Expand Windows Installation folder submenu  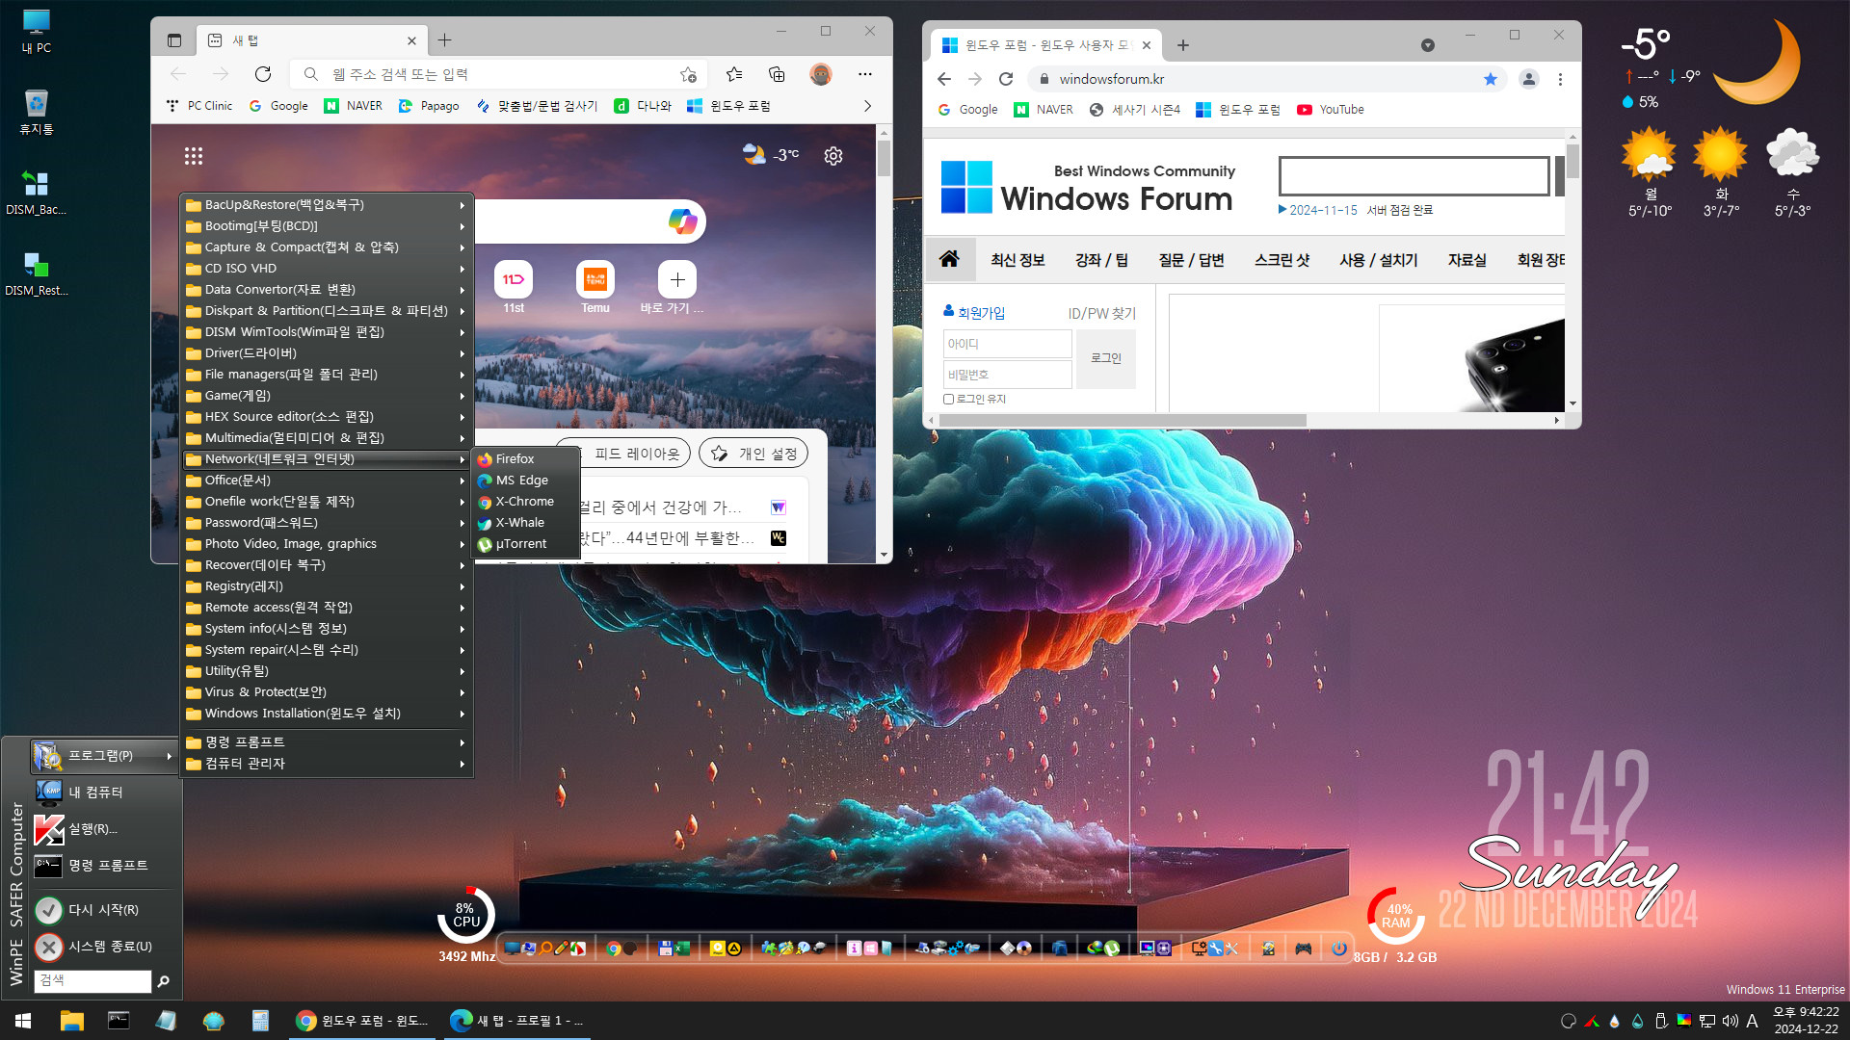click(x=326, y=714)
